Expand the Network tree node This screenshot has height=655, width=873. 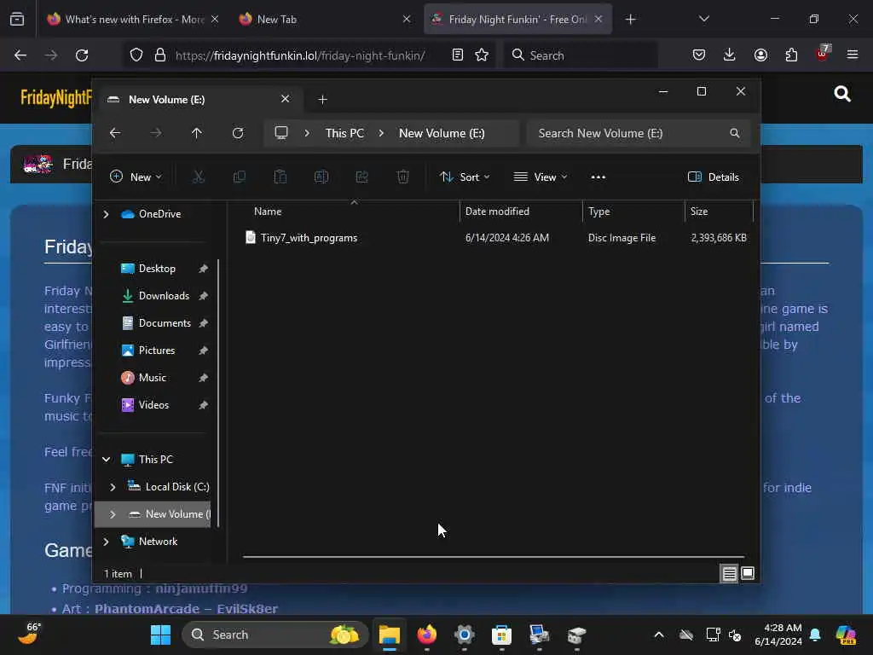coord(106,542)
